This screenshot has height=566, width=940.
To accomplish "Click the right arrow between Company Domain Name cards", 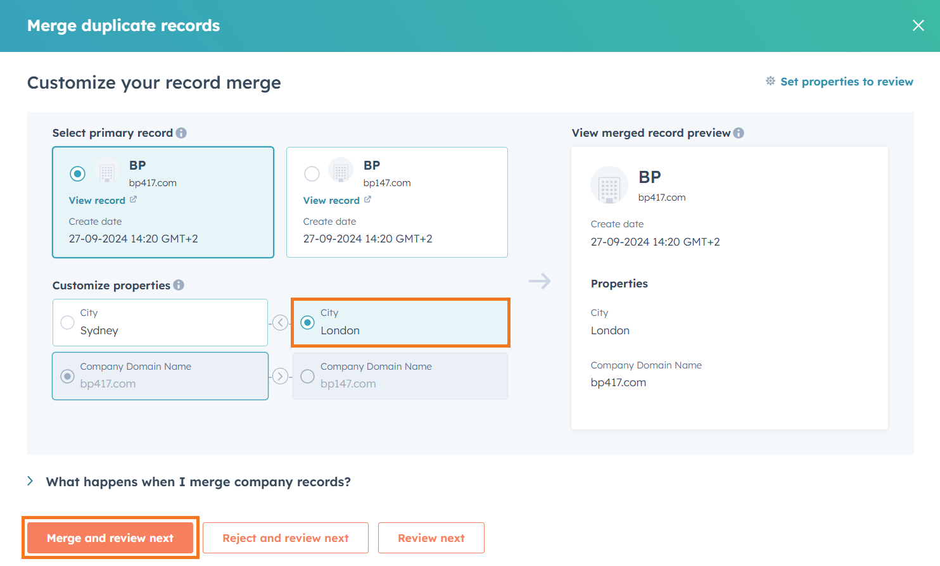I will click(x=281, y=375).
